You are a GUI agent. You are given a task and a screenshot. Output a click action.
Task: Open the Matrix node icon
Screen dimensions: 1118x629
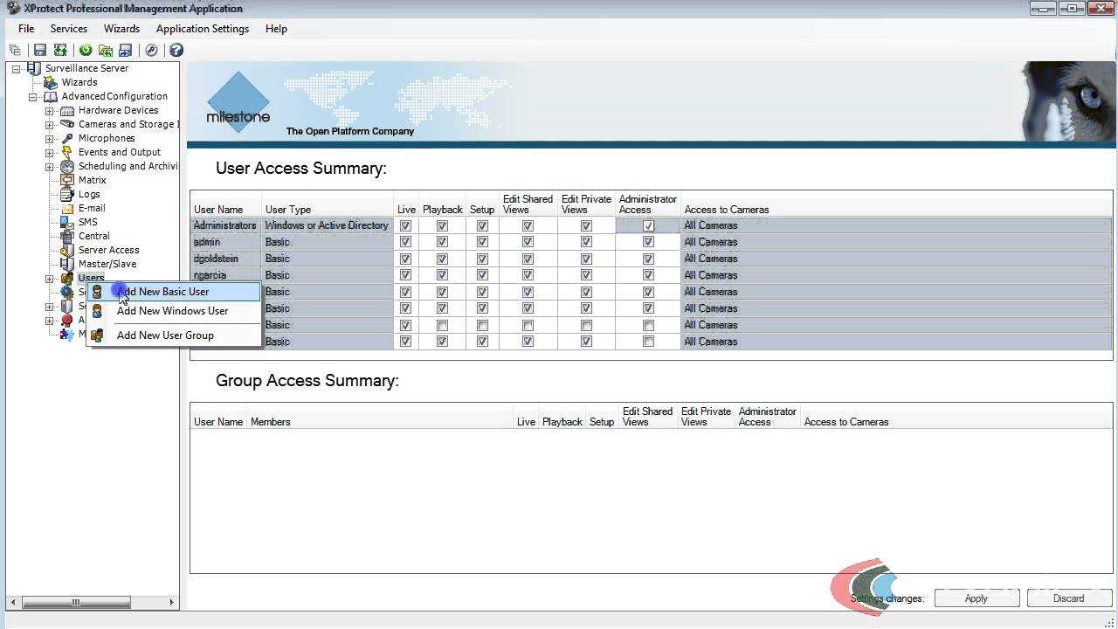[67, 180]
